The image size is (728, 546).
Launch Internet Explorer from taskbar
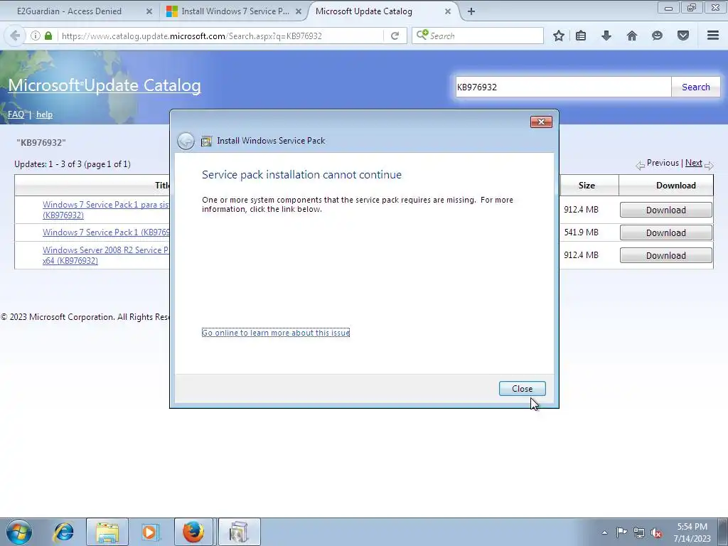click(x=63, y=532)
